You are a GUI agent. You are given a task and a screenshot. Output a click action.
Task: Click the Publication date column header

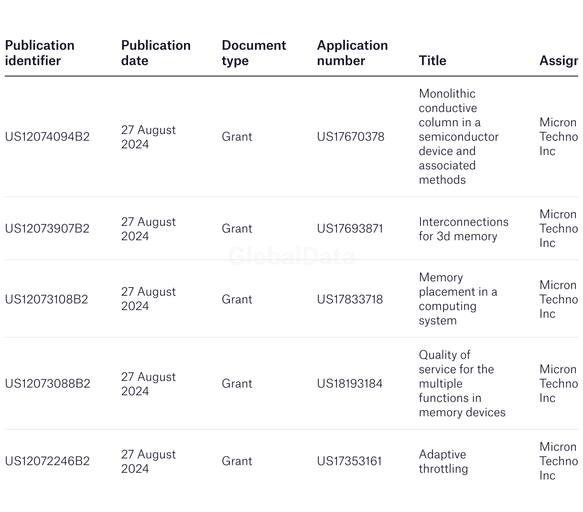coord(156,53)
